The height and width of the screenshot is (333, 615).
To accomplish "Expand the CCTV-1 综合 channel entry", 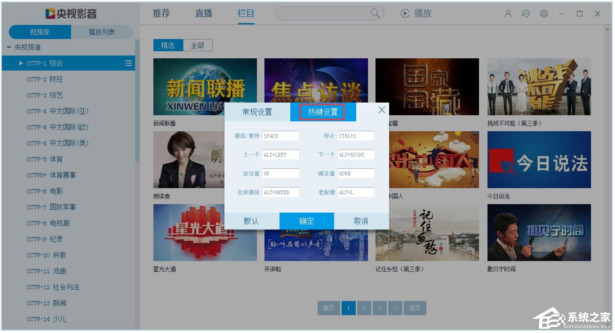I will pyautogui.click(x=20, y=63).
